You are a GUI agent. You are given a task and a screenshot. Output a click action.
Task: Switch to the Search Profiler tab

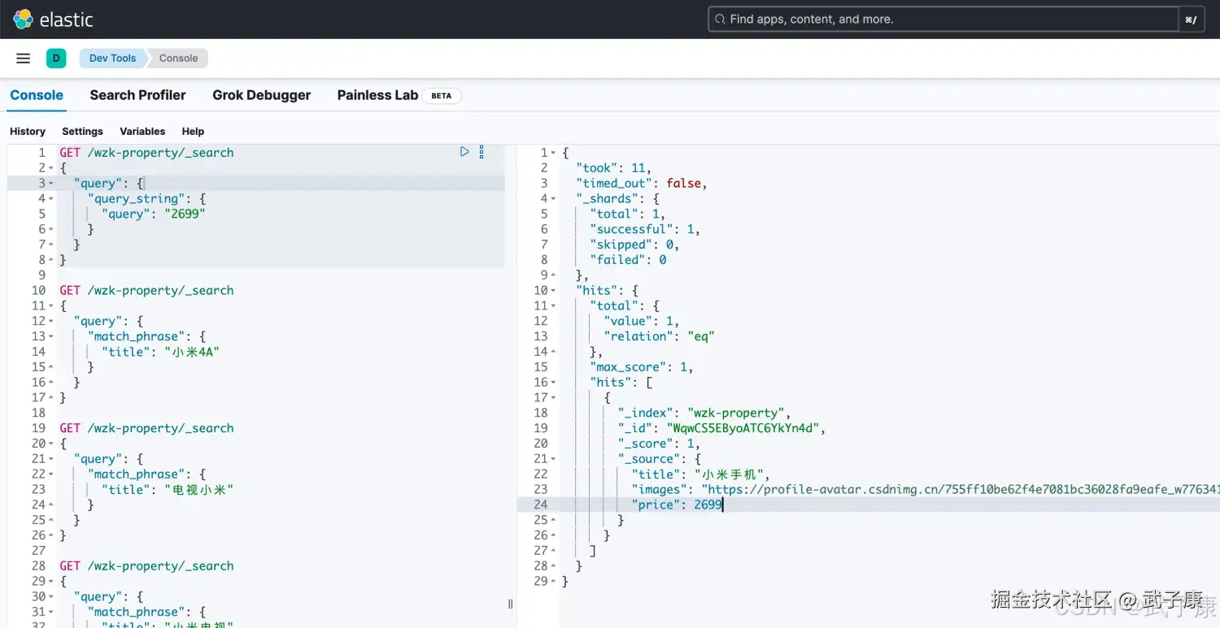point(137,95)
